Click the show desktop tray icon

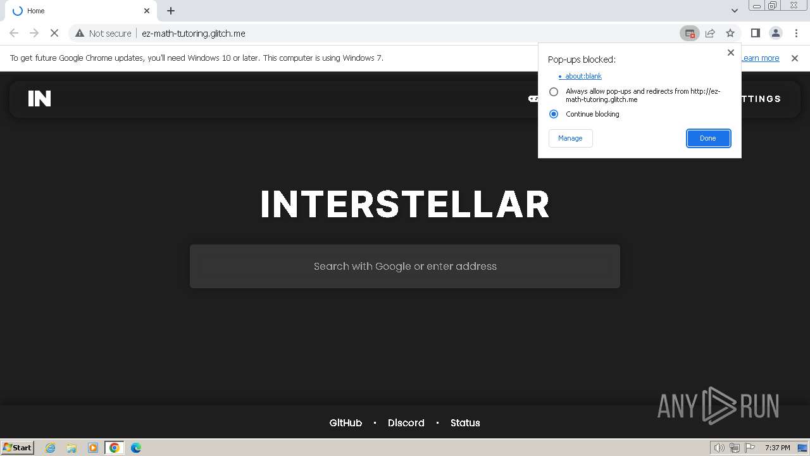click(x=802, y=448)
